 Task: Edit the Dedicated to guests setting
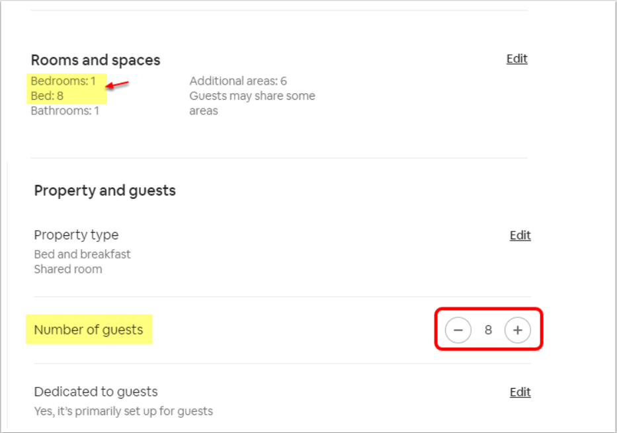coord(520,392)
